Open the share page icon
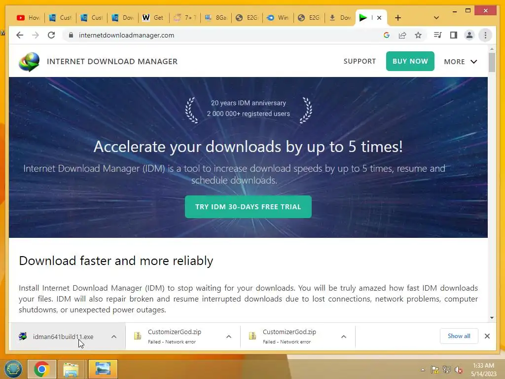The height and width of the screenshot is (379, 505). coord(402,35)
